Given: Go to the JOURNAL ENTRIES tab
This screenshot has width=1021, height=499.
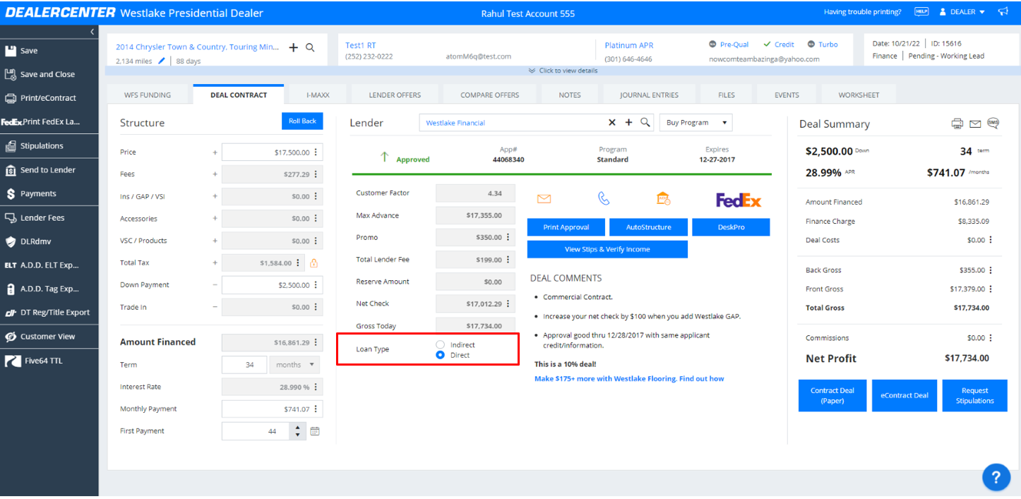Looking at the screenshot, I should [649, 95].
